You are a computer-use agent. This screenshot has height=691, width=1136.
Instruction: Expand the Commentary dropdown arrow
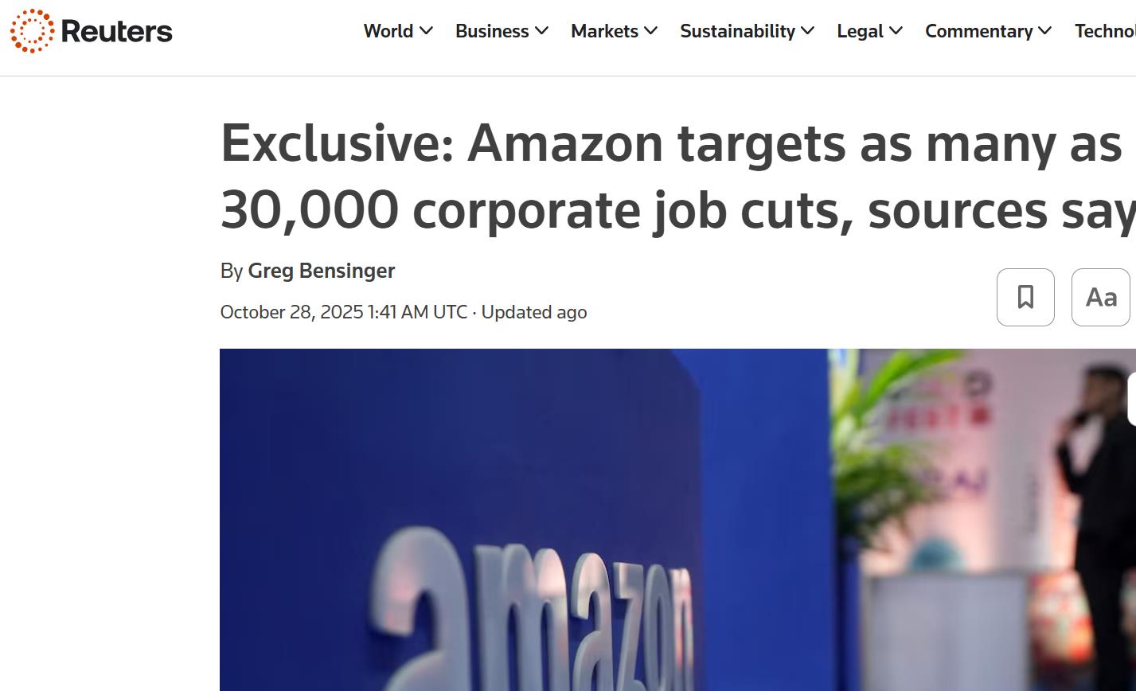[x=1045, y=31]
